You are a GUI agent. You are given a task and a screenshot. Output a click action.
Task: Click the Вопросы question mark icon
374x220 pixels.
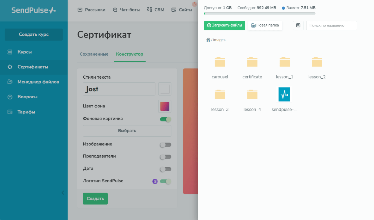tap(10, 97)
